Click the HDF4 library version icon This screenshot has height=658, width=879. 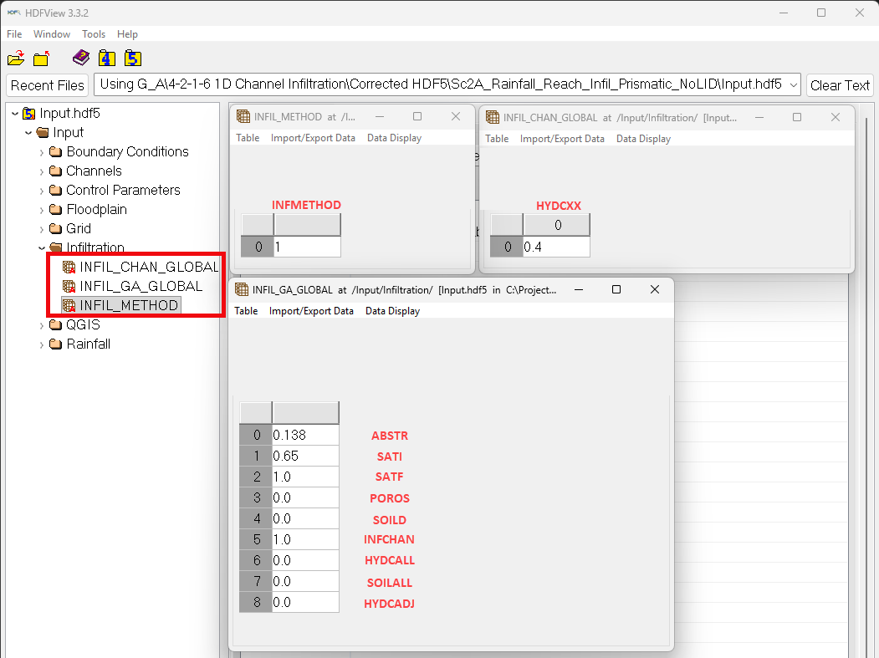(106, 59)
